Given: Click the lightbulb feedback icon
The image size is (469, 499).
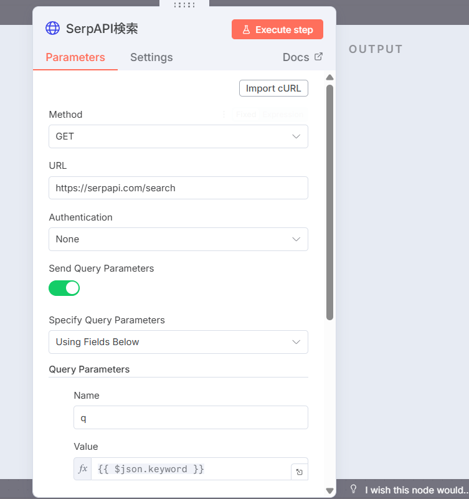Looking at the screenshot, I should coord(353,489).
